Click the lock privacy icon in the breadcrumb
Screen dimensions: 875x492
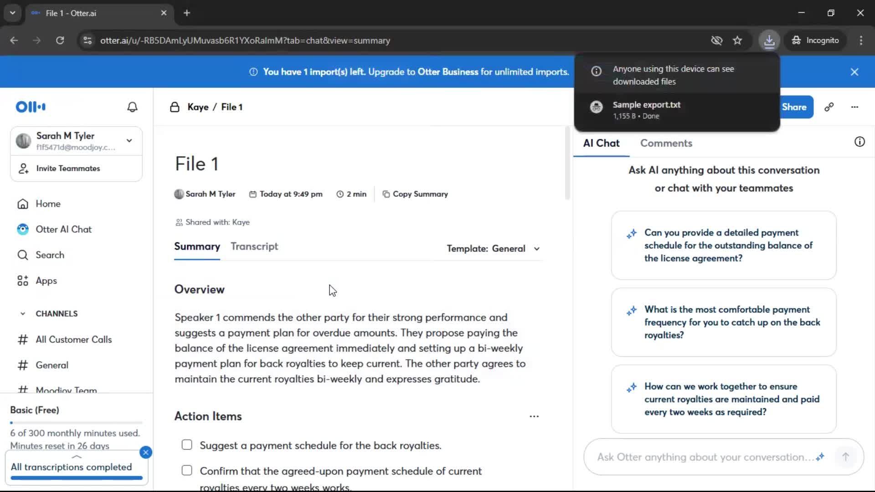click(175, 107)
